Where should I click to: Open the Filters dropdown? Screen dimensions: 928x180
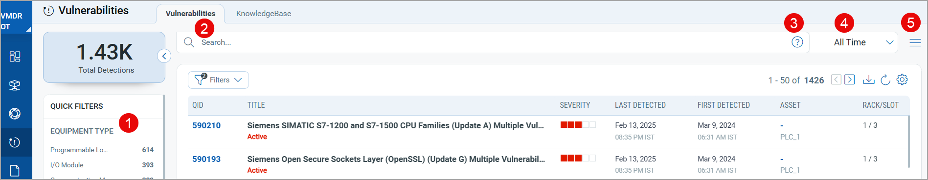[x=218, y=80]
